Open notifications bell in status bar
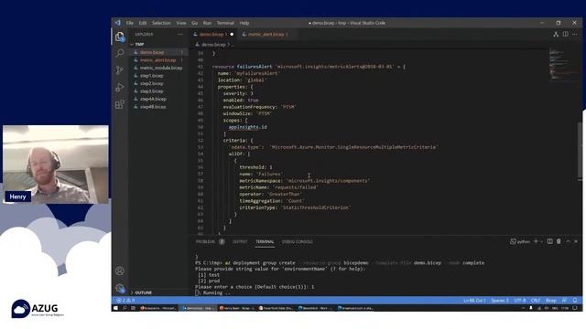Screen dimensions: 586x329 click(575, 301)
